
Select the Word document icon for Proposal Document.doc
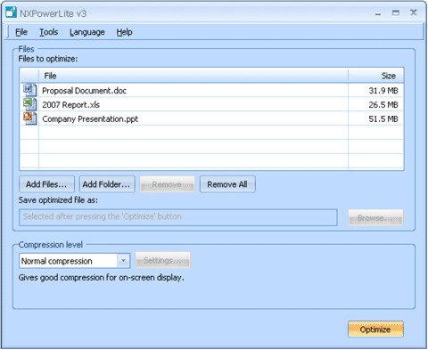click(x=30, y=90)
